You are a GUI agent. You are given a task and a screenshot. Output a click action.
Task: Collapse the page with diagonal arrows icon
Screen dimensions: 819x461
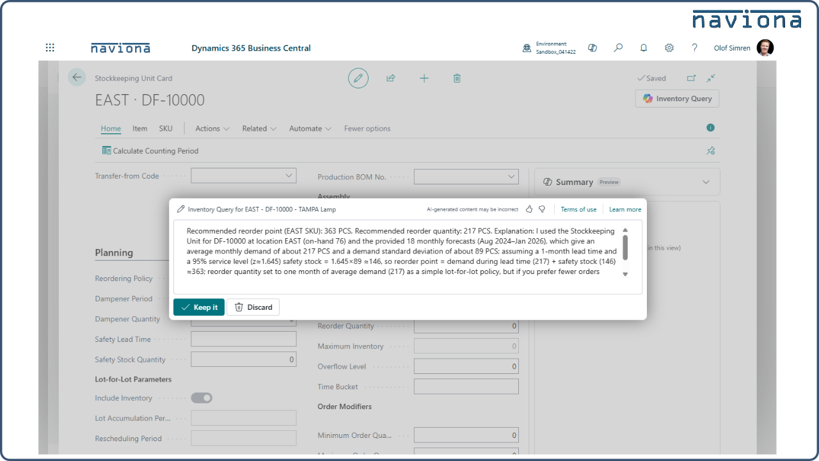point(711,78)
